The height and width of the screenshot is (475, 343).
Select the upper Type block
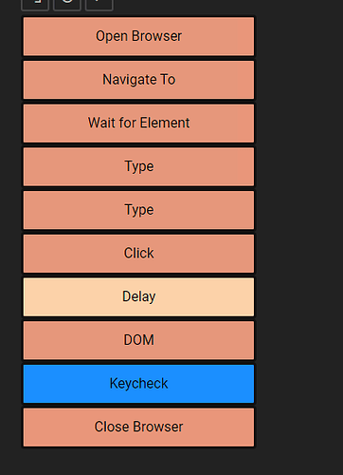138,166
